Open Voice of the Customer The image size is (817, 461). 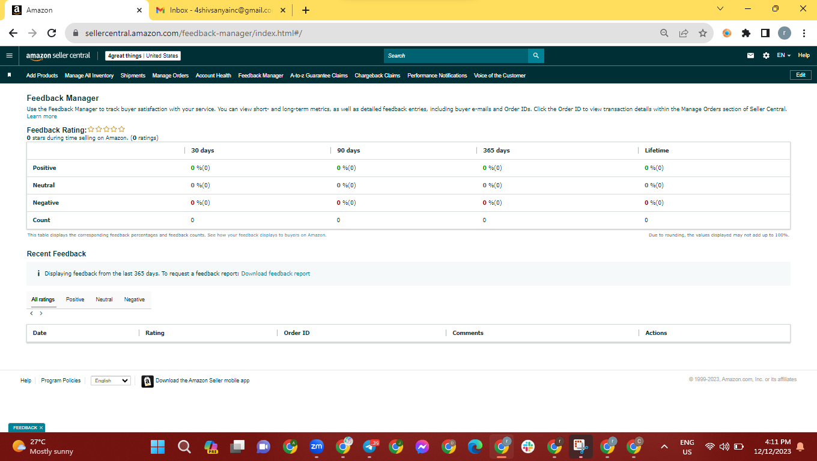(500, 76)
